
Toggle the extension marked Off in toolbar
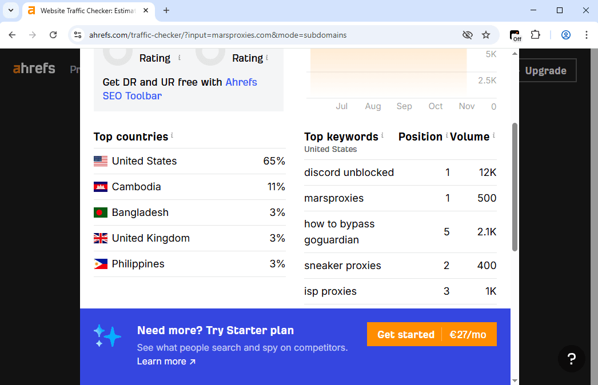[x=515, y=35]
